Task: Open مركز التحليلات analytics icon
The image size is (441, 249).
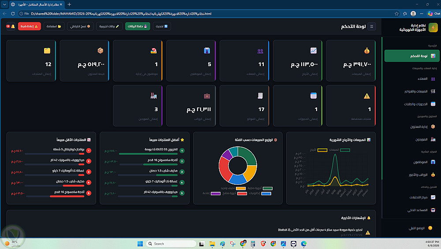Action: pyautogui.click(x=433, y=197)
